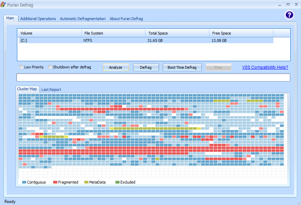This screenshot has height=205, width=301.
Task: Click the blue help question mark icon
Action: tap(289, 15)
